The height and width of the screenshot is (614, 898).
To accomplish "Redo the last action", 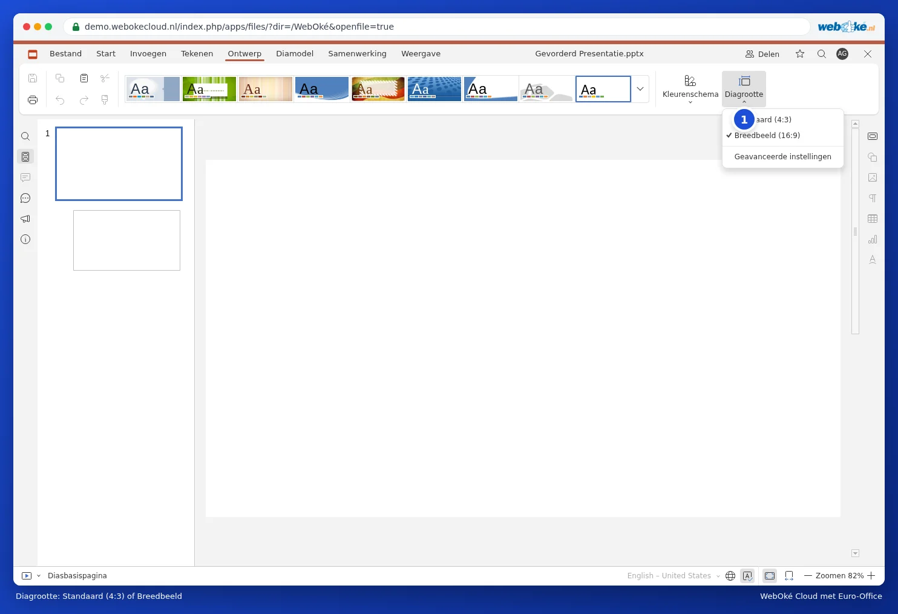I will (84, 100).
